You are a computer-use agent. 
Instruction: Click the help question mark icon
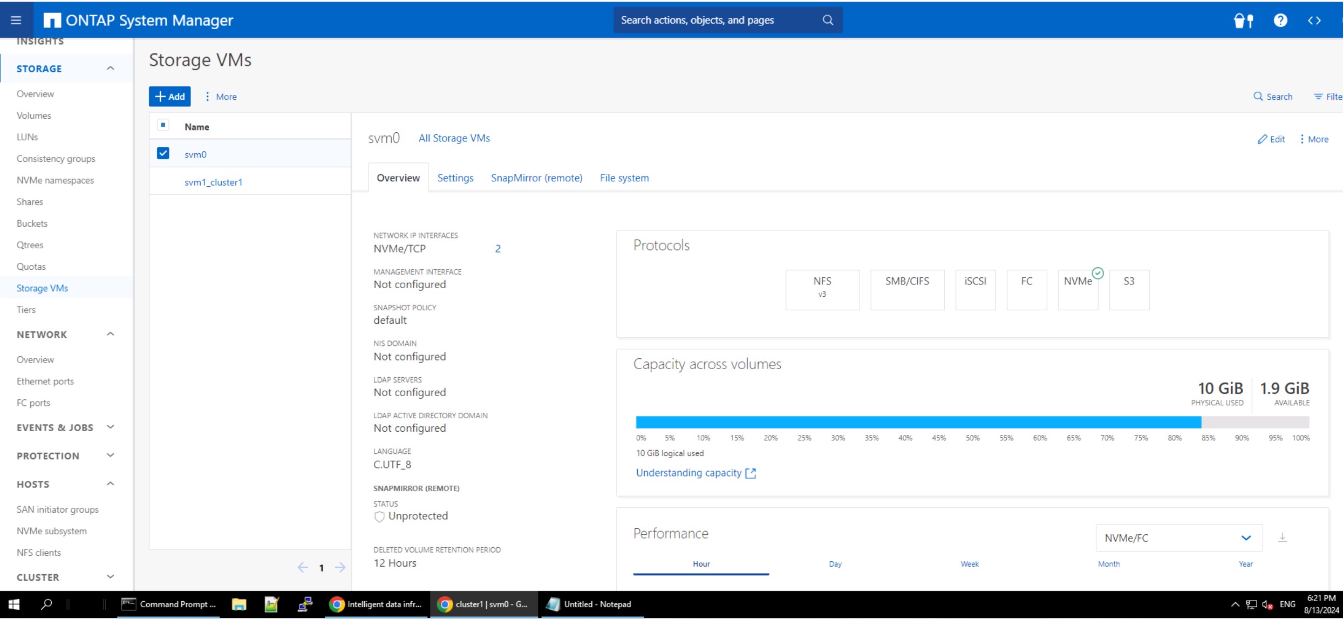click(x=1280, y=20)
